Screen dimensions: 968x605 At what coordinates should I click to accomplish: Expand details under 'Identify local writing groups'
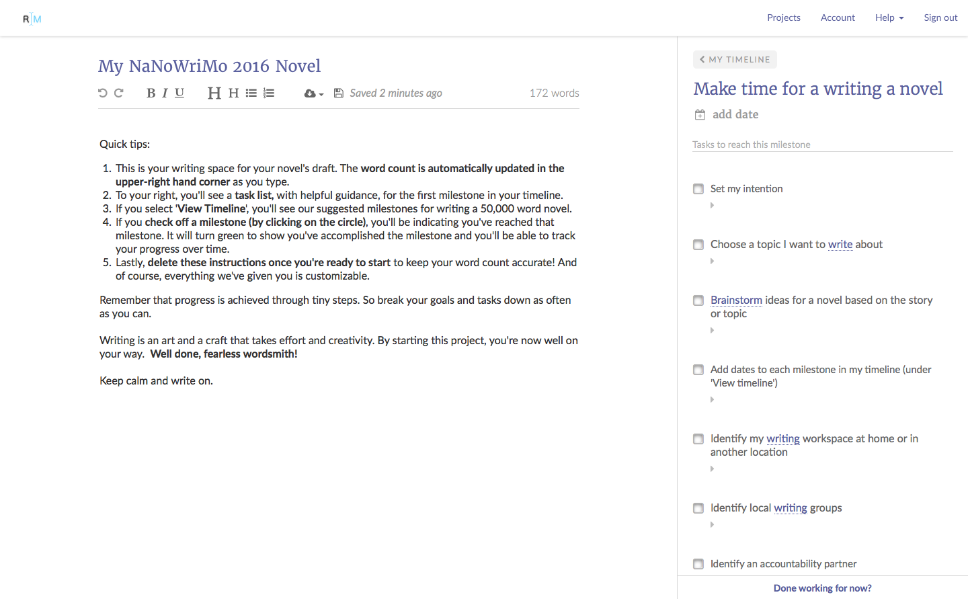(x=712, y=525)
